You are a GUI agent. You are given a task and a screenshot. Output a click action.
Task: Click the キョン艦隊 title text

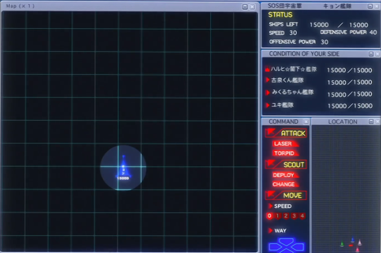click(x=337, y=6)
